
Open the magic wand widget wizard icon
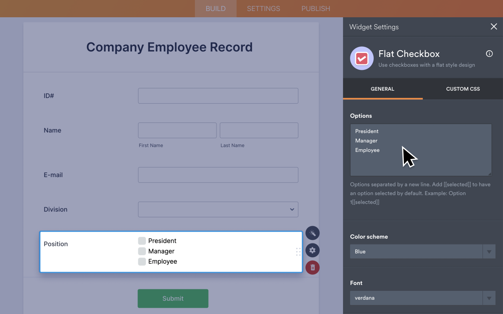click(x=312, y=233)
